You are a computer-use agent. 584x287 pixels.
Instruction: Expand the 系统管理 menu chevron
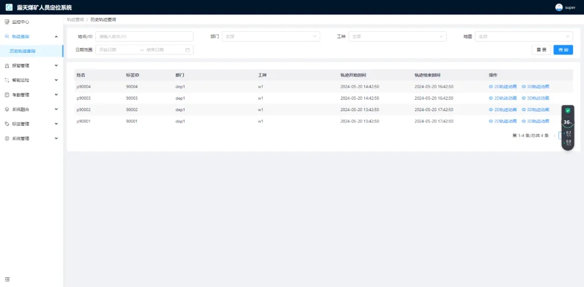(x=56, y=138)
